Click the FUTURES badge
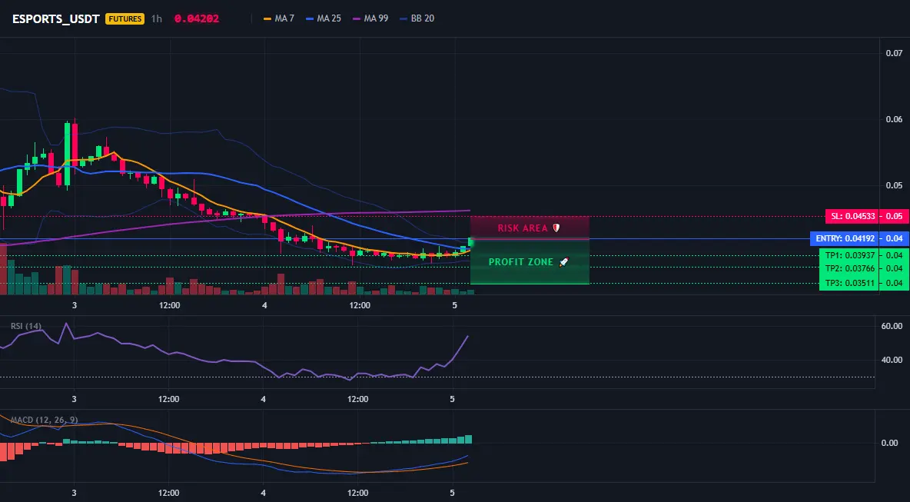The image size is (910, 502). click(125, 18)
